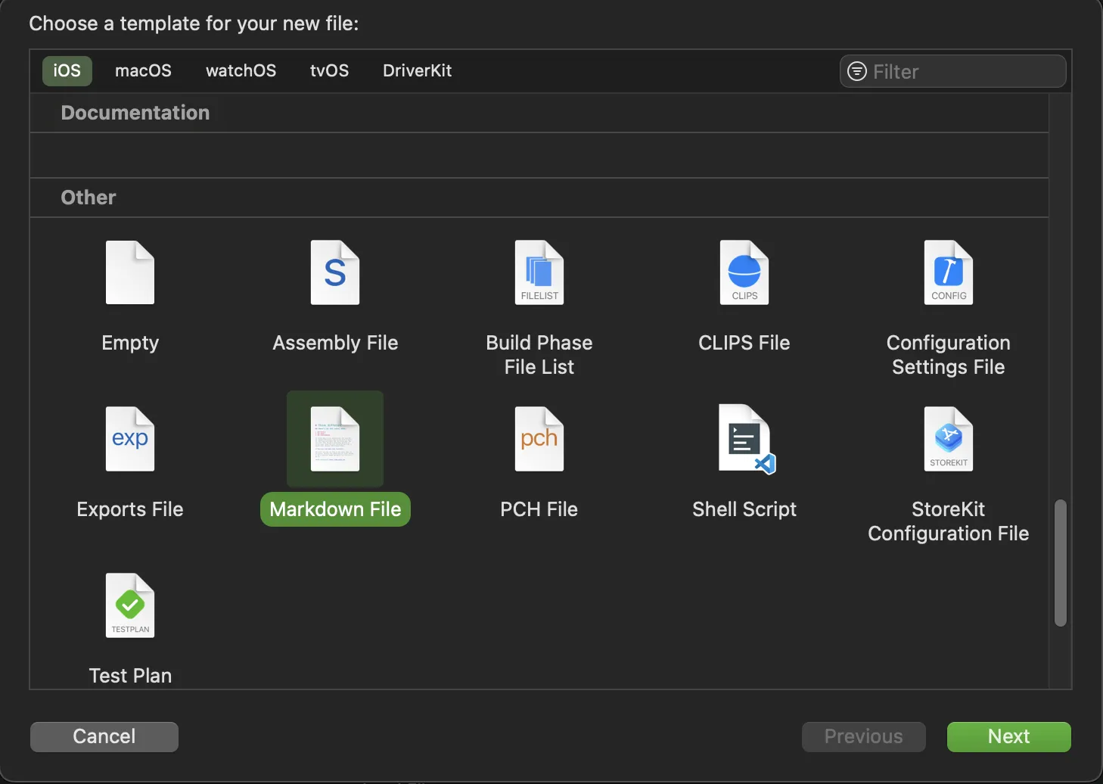Switch to the macOS tab
Screen dimensions: 1103x784
click(143, 71)
